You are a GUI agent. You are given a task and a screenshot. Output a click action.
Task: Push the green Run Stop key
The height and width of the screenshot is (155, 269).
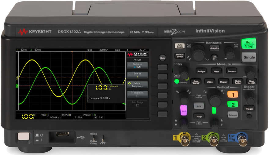pos(249,44)
